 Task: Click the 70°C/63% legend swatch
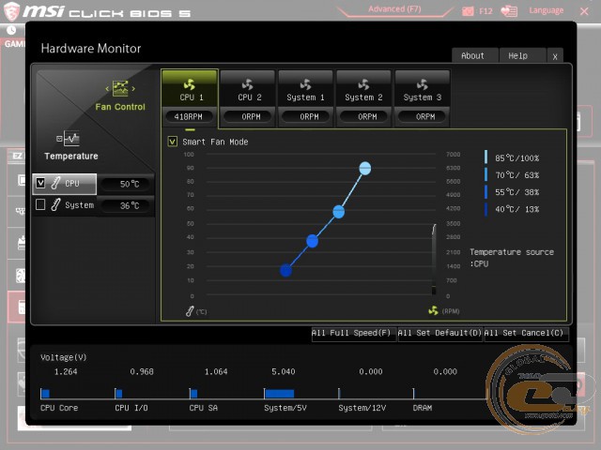486,174
